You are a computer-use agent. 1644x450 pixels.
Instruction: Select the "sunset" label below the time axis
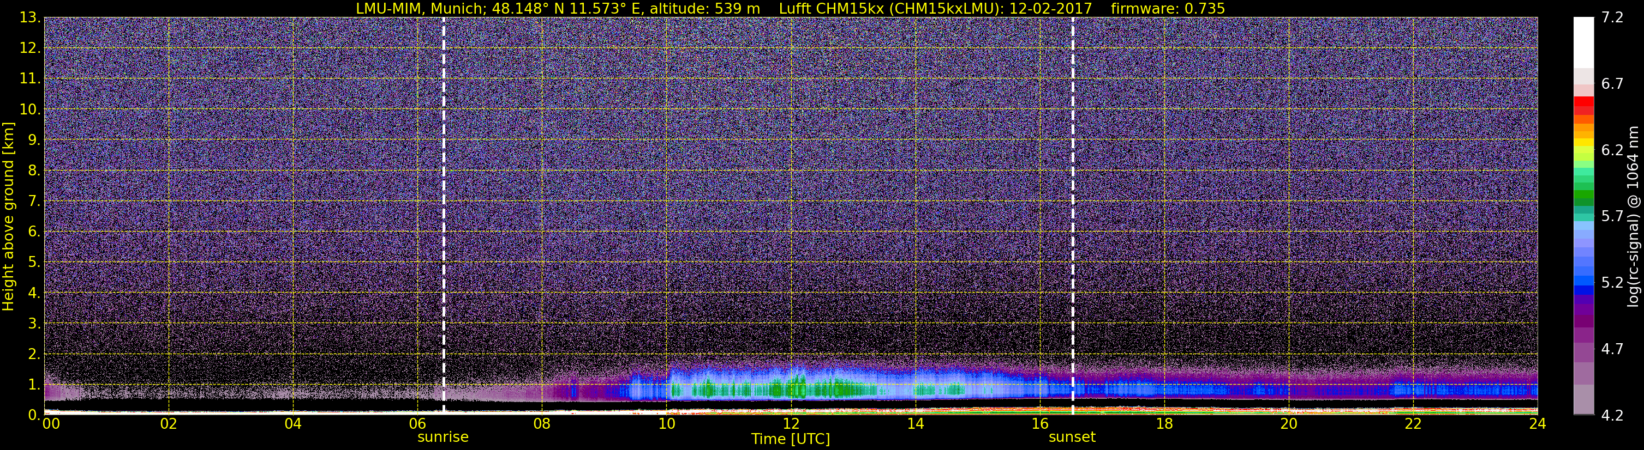(1072, 437)
